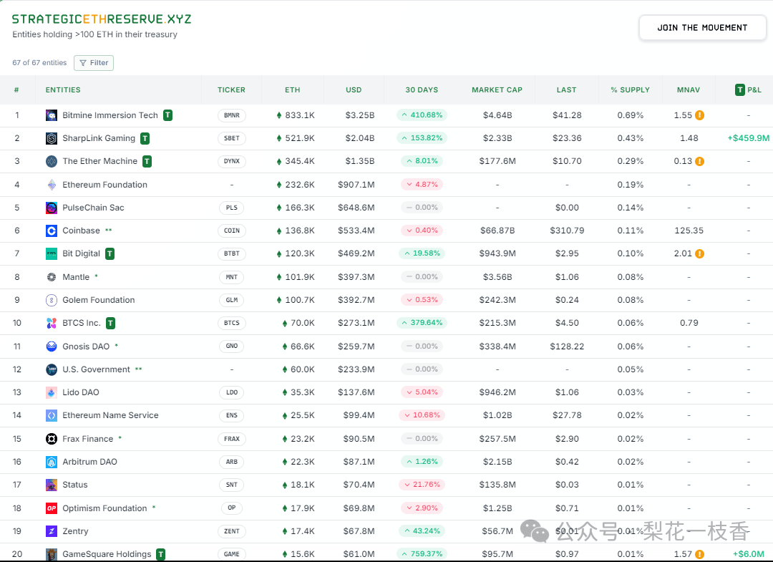Click the # rank column header
This screenshot has height=562, width=773.
pos(16,89)
